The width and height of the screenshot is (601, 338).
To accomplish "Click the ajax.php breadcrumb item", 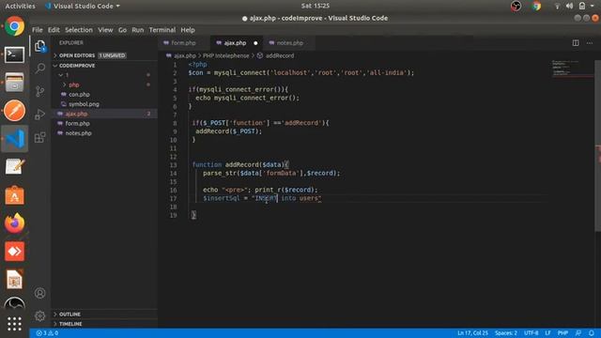I will [184, 56].
